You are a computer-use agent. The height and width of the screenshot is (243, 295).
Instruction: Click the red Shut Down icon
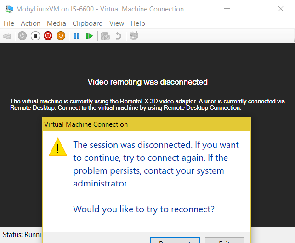click(x=48, y=36)
